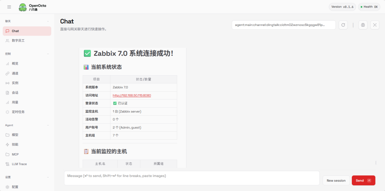Viewport: 385px width, 191px height.
Task: Click the message input field
Action: click(x=192, y=178)
